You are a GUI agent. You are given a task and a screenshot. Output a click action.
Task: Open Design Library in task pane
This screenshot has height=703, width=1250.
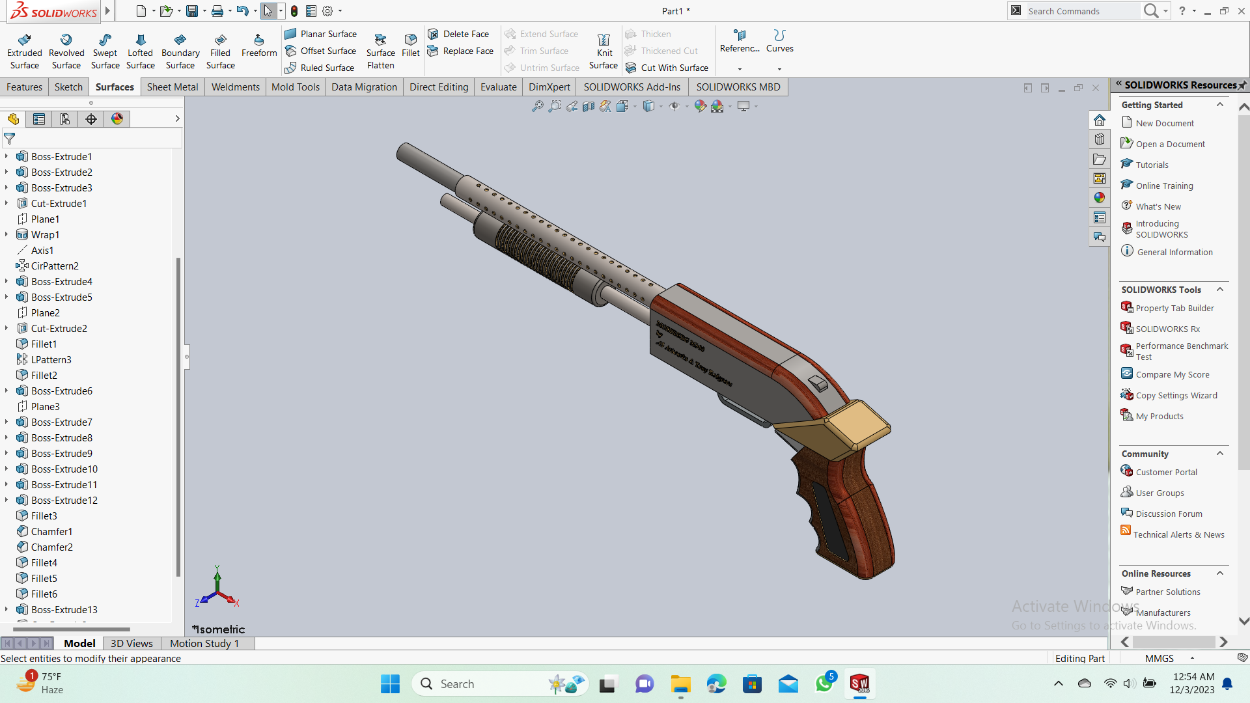pyautogui.click(x=1100, y=139)
